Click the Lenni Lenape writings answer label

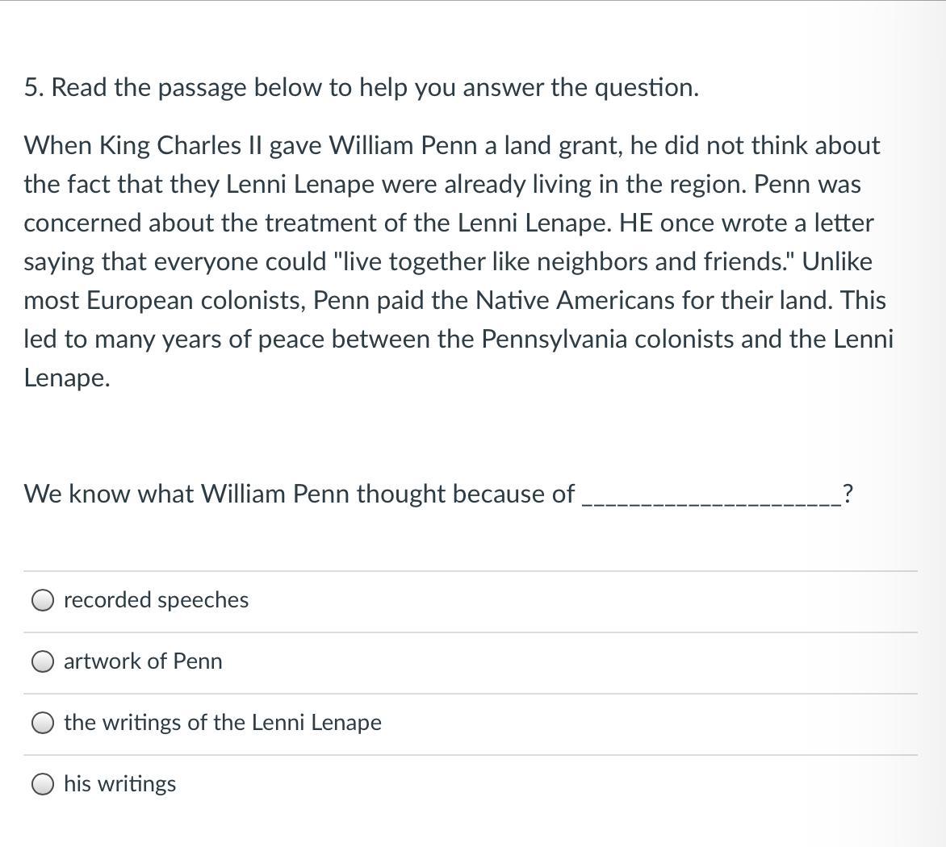tap(223, 723)
